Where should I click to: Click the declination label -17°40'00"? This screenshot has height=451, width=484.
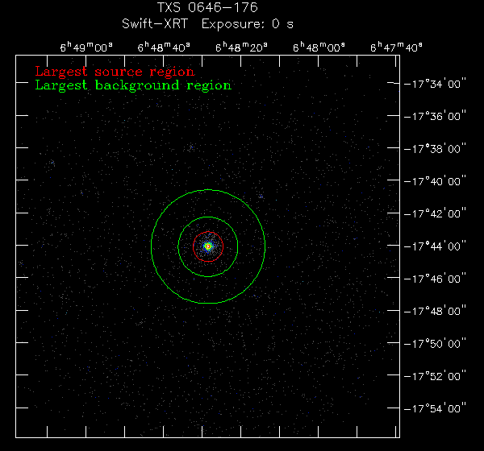[x=435, y=181]
